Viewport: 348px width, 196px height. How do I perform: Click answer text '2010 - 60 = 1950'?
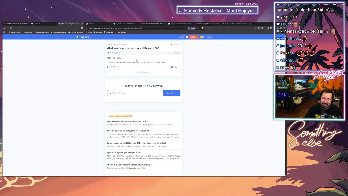click(x=114, y=58)
